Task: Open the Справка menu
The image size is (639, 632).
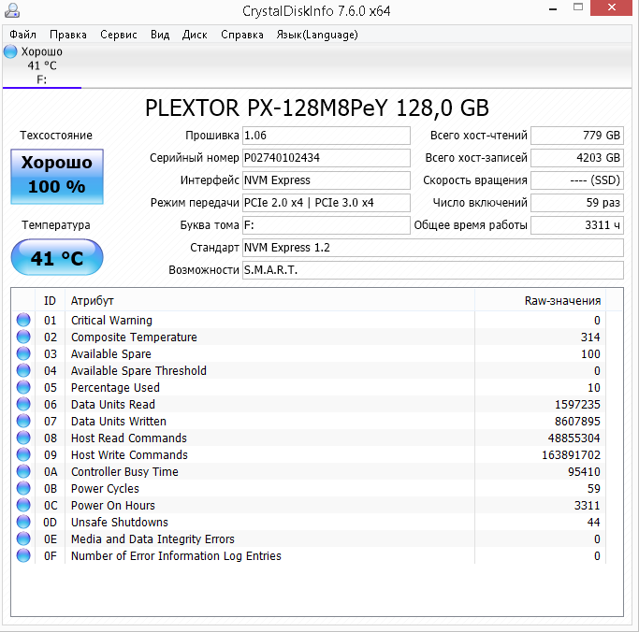Action: tap(242, 35)
